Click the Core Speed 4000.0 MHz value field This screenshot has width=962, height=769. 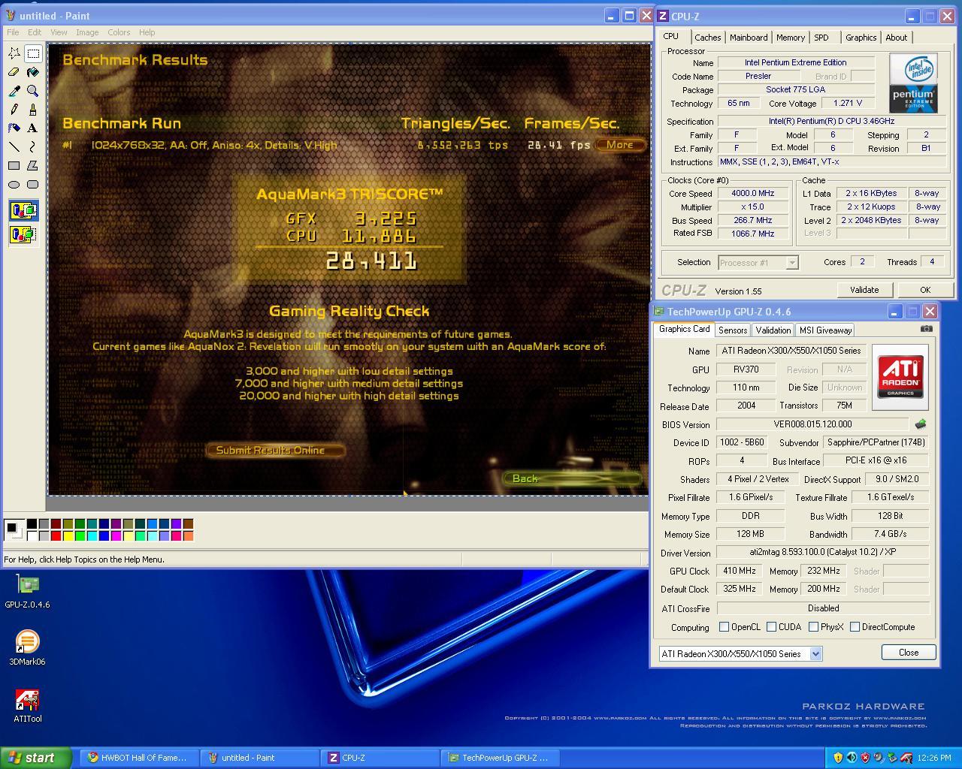752,194
